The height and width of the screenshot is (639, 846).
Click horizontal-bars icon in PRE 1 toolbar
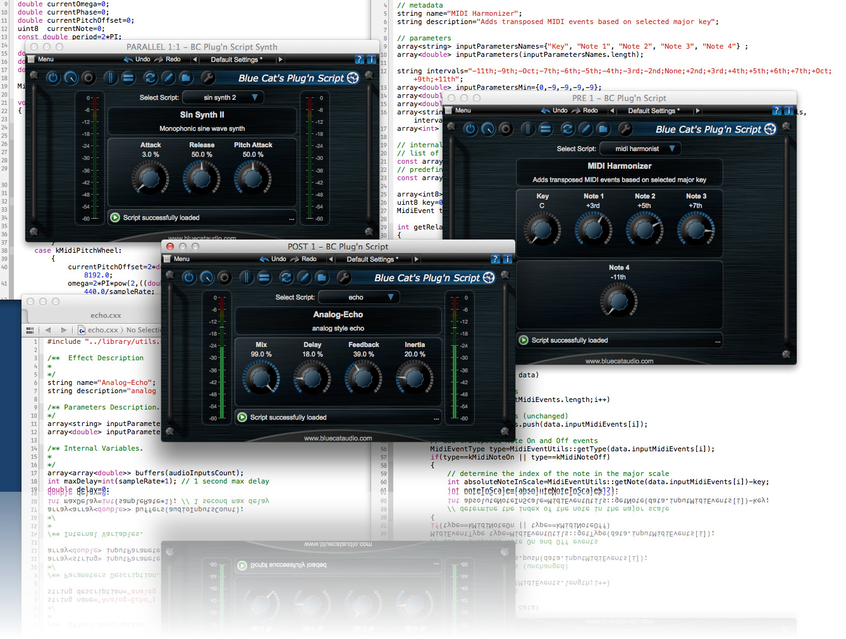(546, 129)
